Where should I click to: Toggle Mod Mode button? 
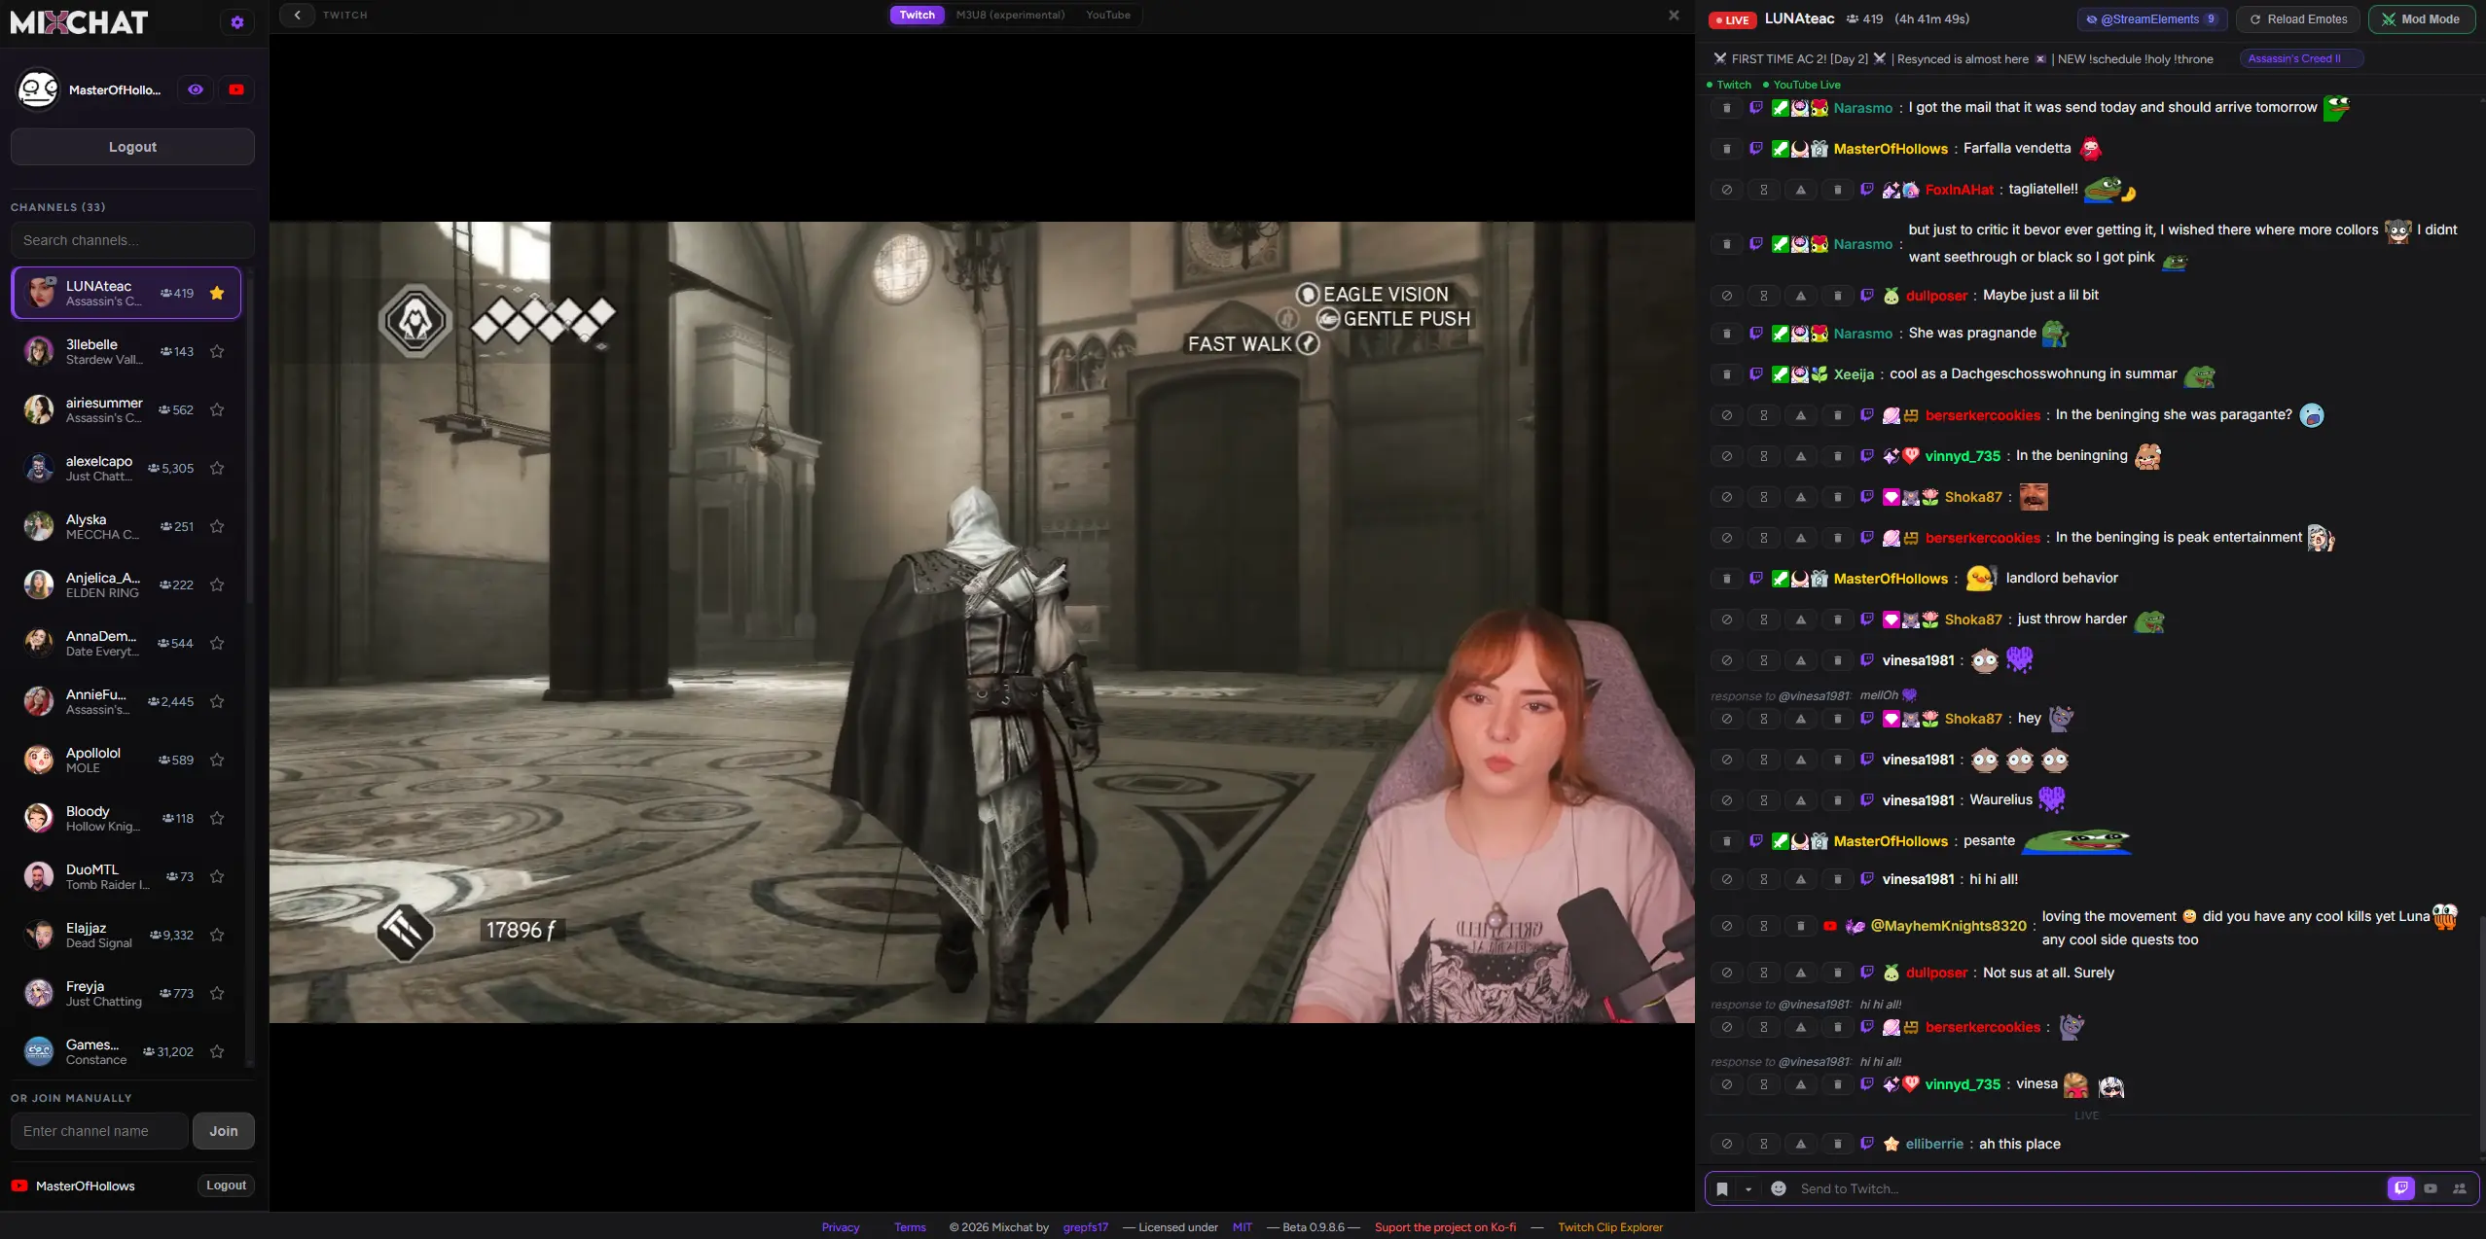(2421, 19)
